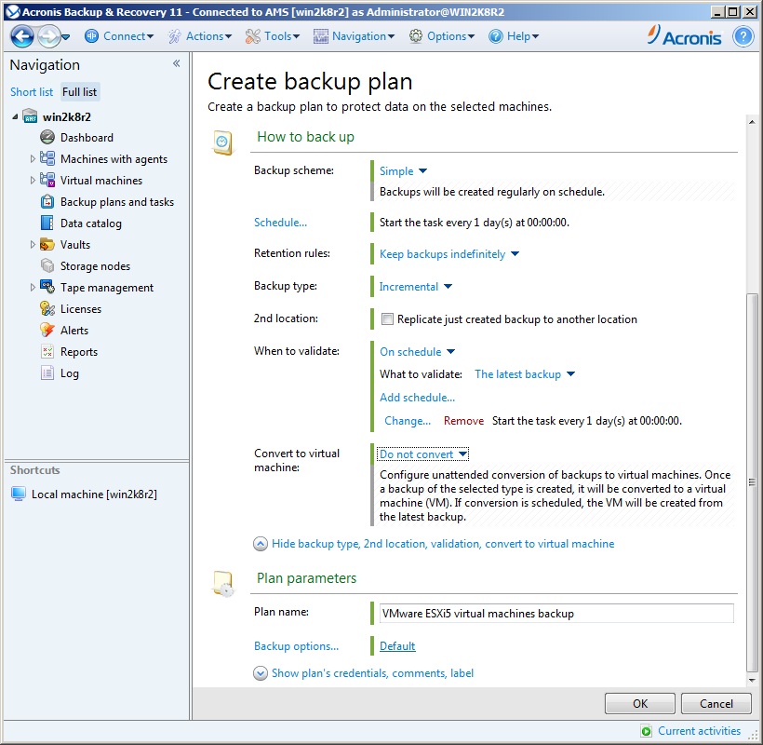Viewport: 763px width, 745px height.
Task: Open the Actions menu
Action: click(x=200, y=36)
